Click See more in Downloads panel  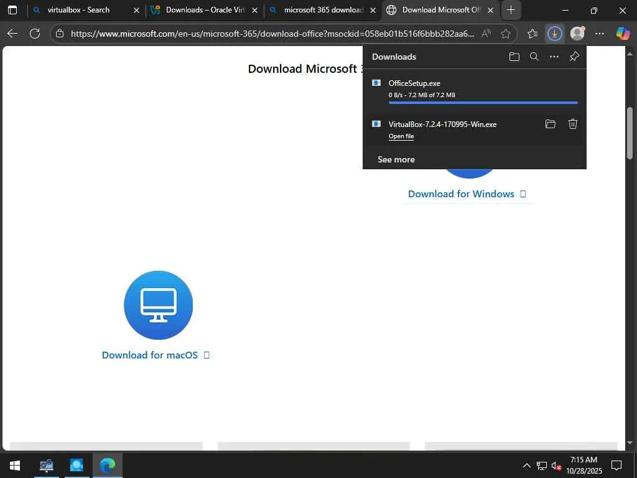coord(396,159)
